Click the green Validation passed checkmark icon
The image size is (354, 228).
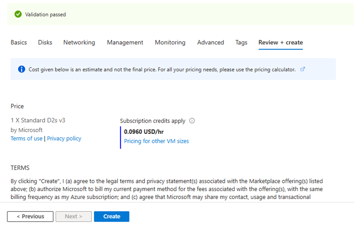click(x=18, y=14)
